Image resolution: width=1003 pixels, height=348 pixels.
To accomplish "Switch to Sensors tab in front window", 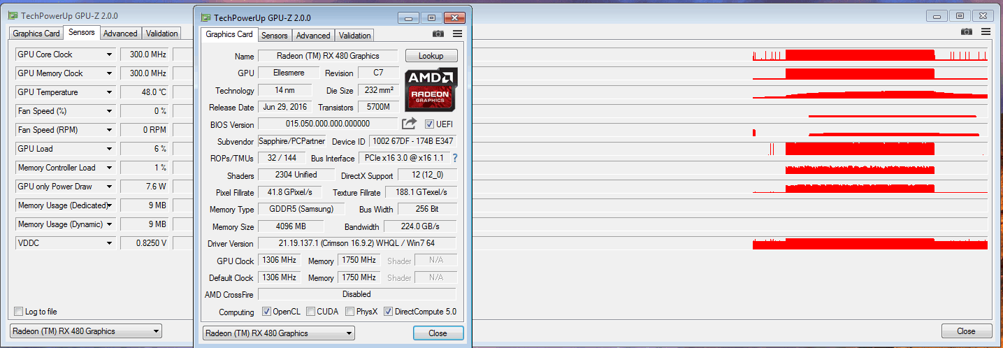I will 275,36.
